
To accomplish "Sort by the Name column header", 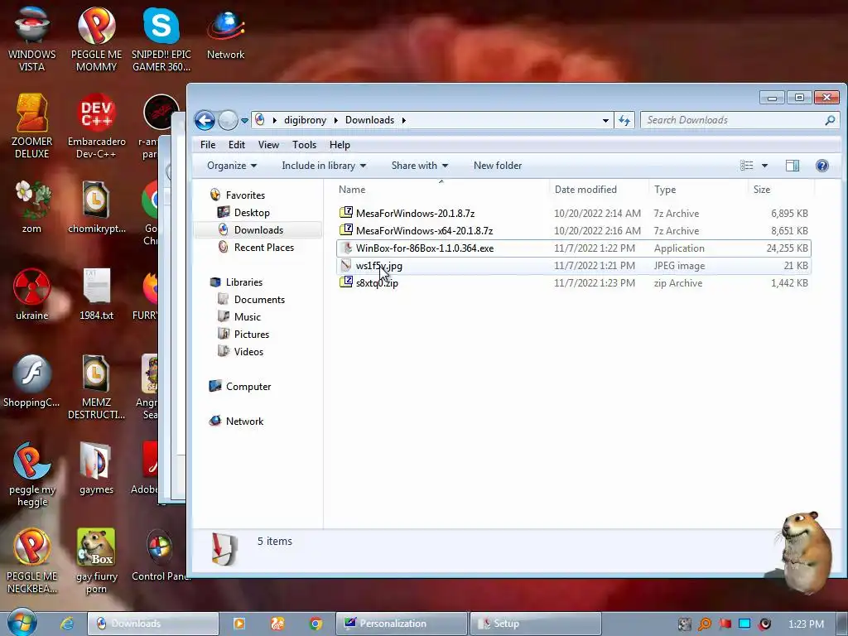I will tap(441, 190).
